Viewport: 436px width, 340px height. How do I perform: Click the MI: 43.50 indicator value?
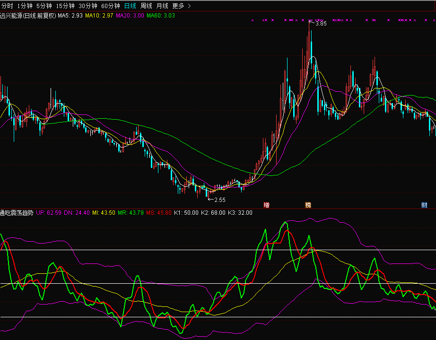[x=104, y=213]
